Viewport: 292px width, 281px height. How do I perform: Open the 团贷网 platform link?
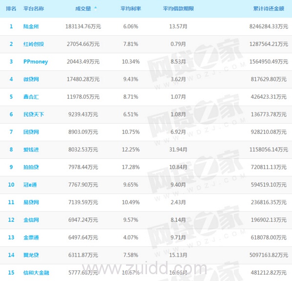pos(31,132)
